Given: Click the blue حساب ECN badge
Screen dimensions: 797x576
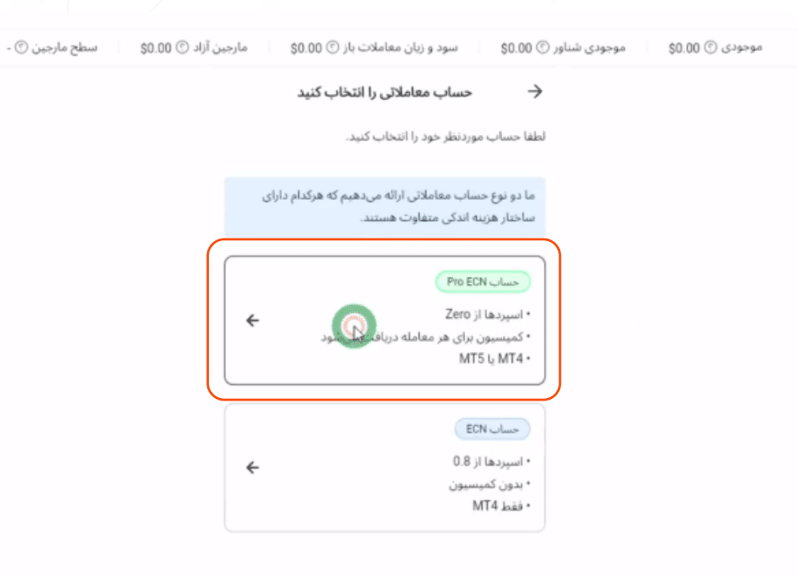Looking at the screenshot, I should (489, 429).
